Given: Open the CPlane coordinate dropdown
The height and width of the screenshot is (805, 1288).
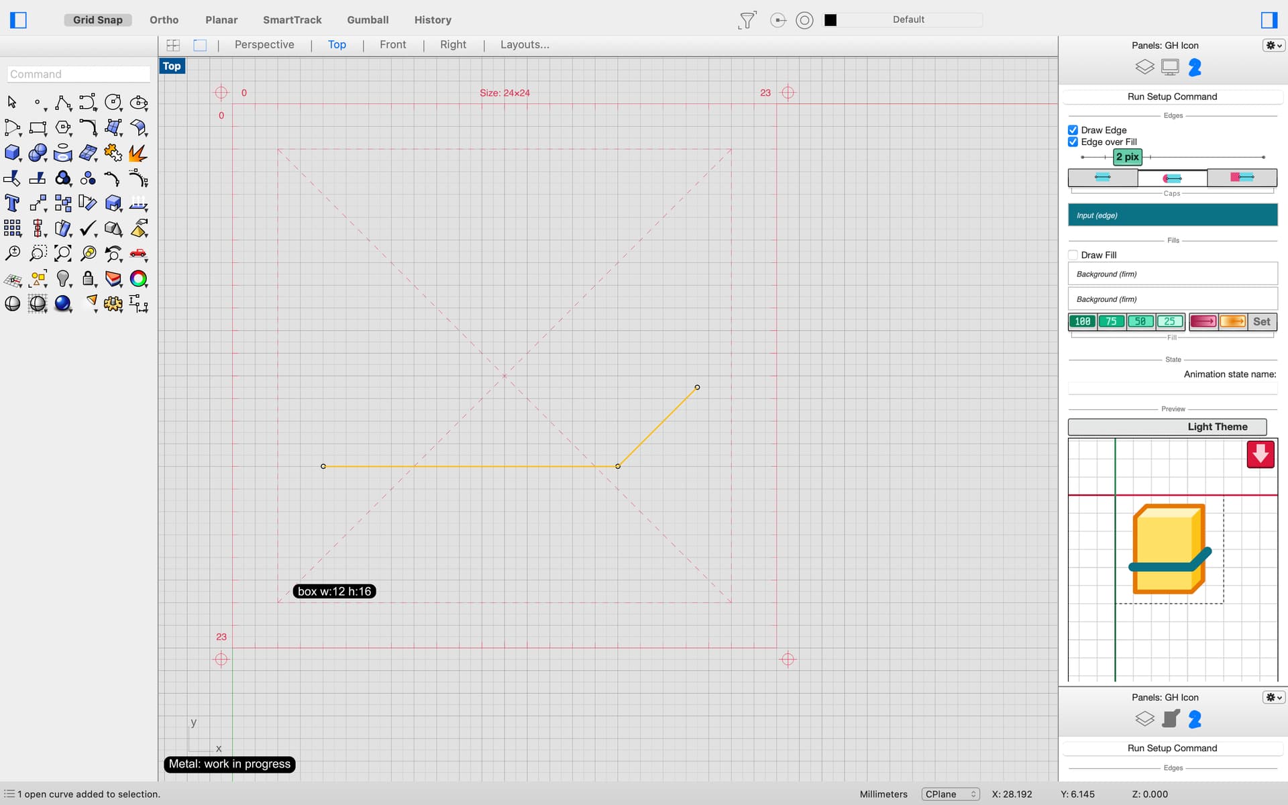Looking at the screenshot, I should click(951, 794).
